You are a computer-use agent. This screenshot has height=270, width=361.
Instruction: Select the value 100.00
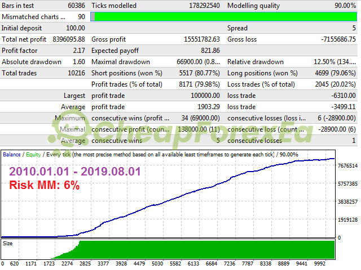(x=76, y=28)
